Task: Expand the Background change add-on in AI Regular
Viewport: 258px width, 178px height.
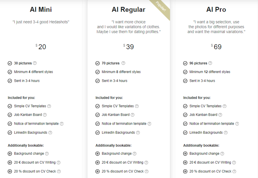Action: 97,153
